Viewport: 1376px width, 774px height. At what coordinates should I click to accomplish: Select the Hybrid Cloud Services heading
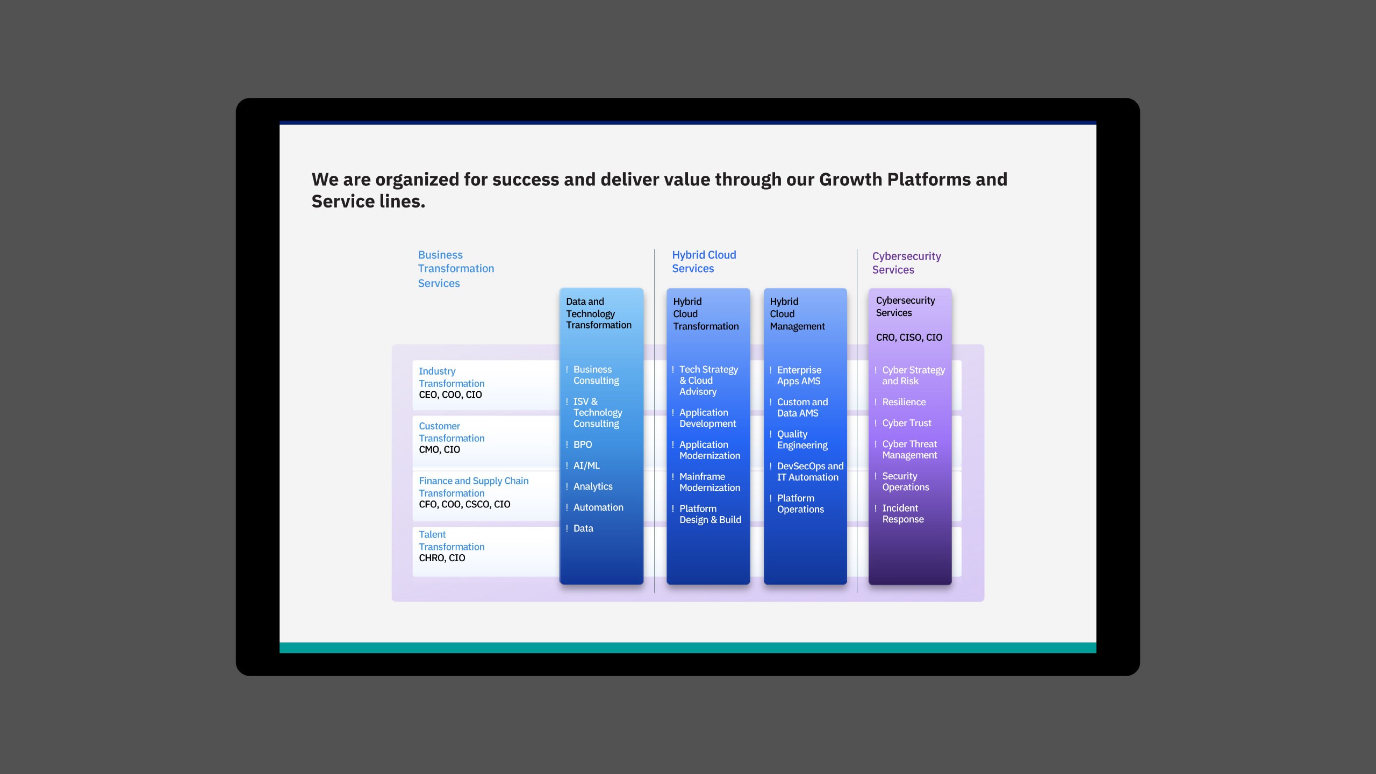[x=704, y=262]
